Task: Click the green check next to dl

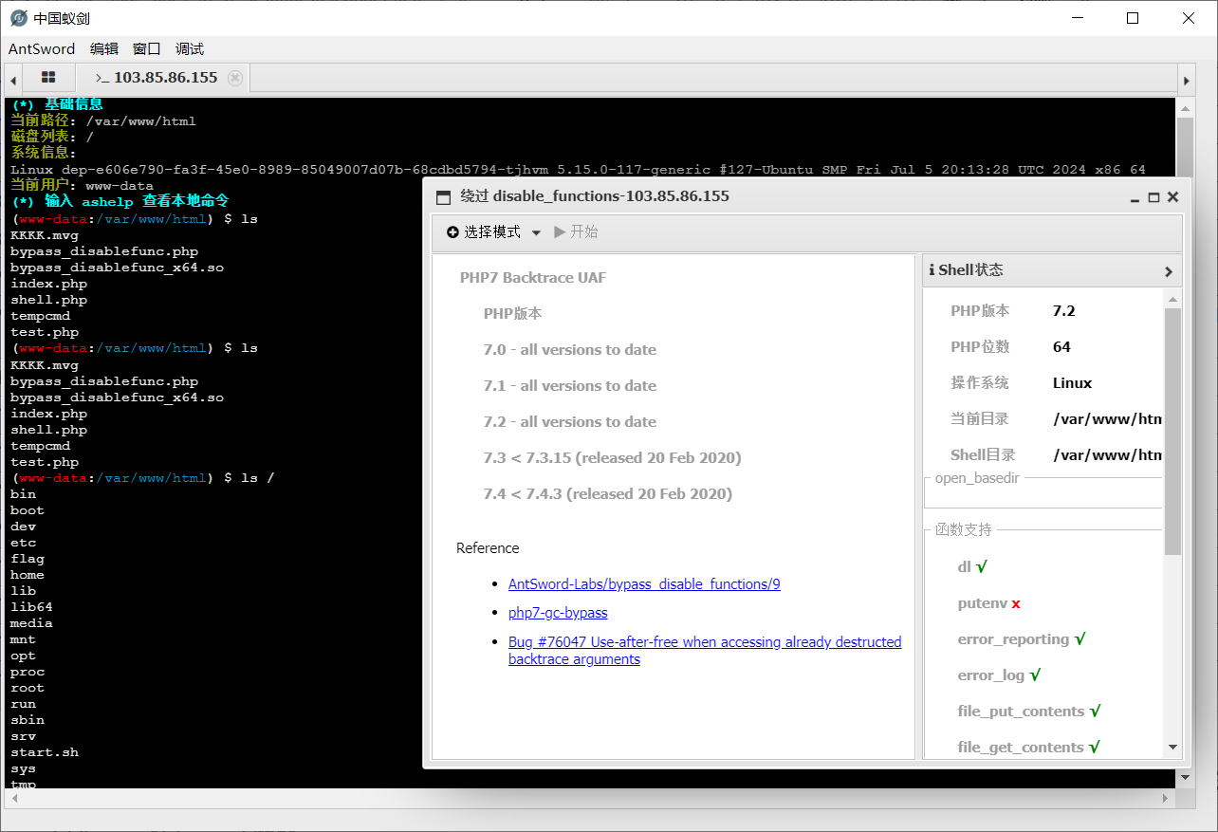Action: click(x=982, y=566)
